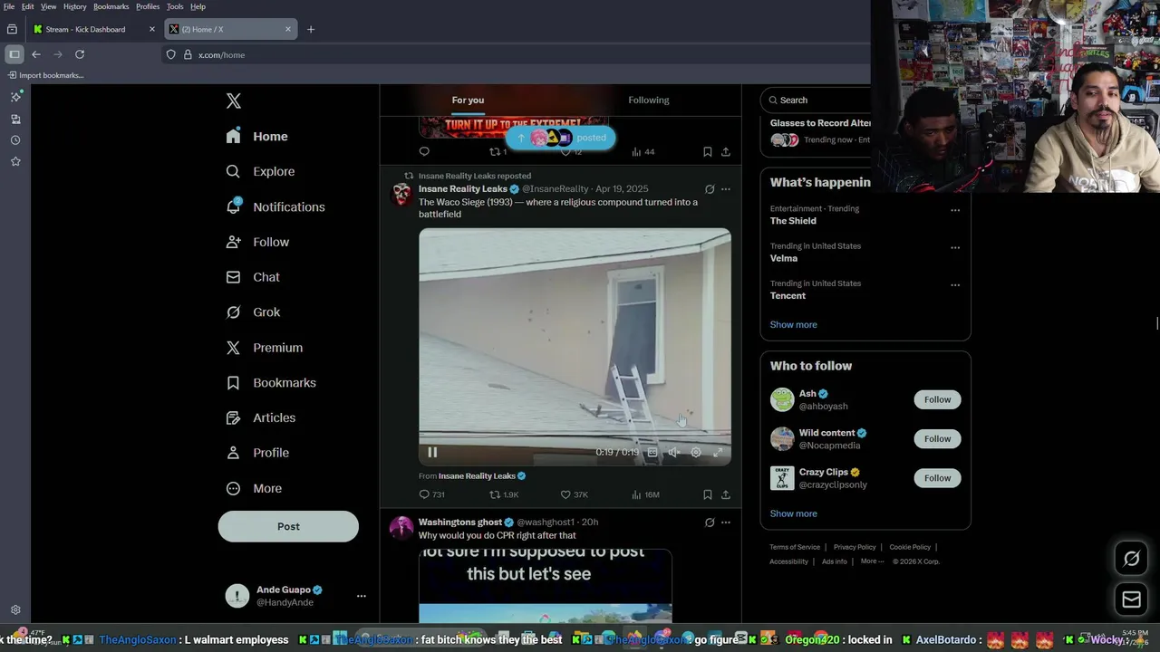This screenshot has height=652, width=1160.
Task: Pause the playing video
Action: (432, 452)
